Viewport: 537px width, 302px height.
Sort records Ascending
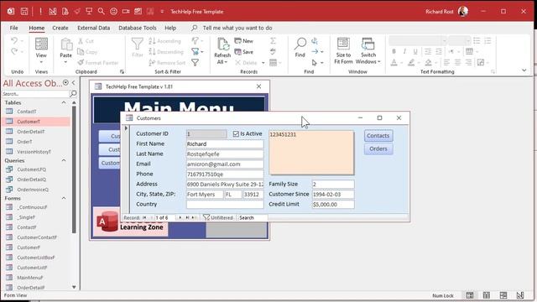pyautogui.click(x=164, y=41)
